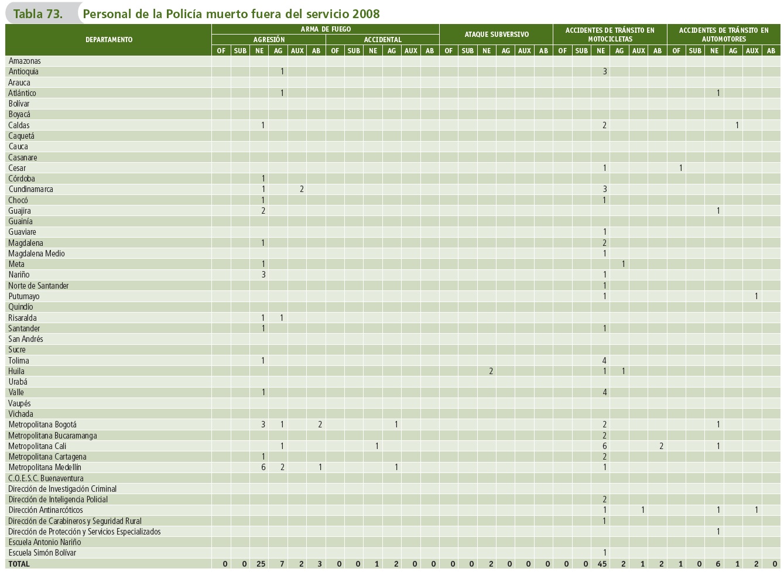Select the ARMA DE FUEGO header
This screenshot has width=784, height=572.
pos(326,29)
